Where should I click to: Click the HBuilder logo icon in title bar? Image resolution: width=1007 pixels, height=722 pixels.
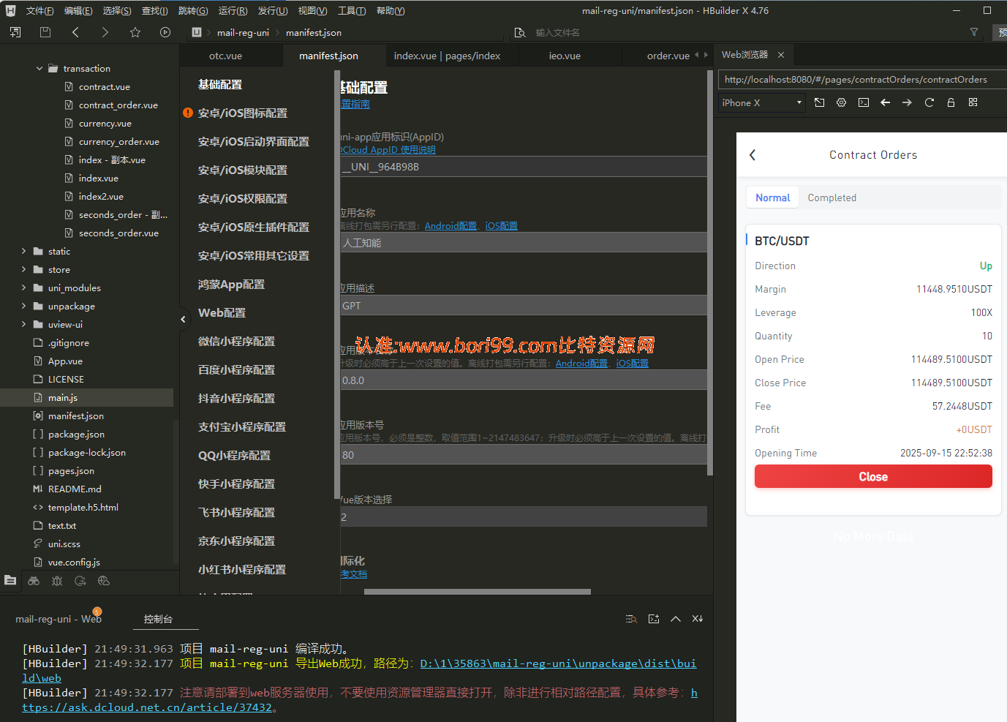(11, 11)
